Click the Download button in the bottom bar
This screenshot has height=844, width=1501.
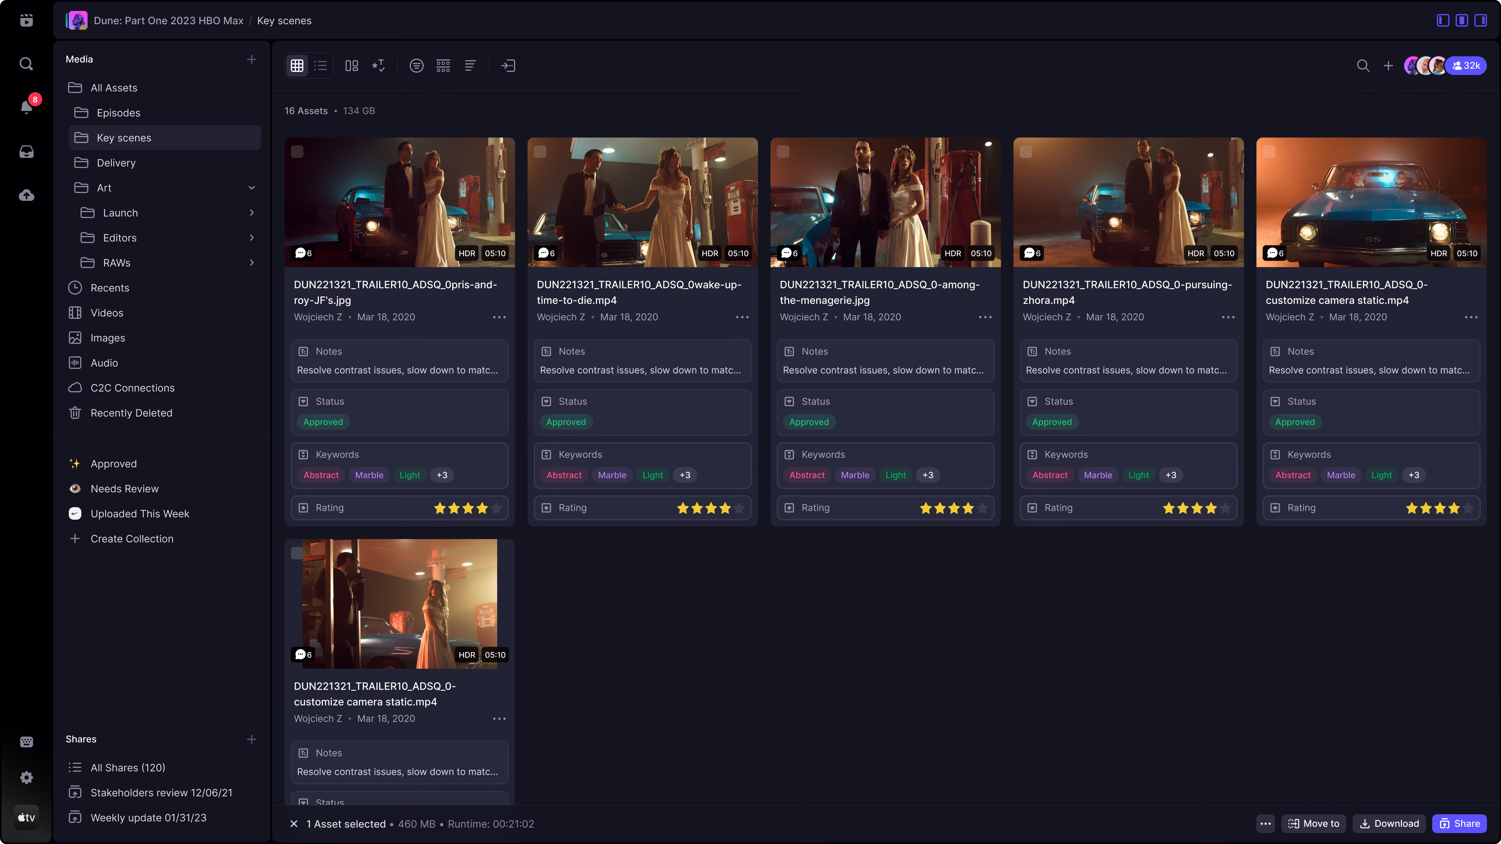coord(1389,824)
